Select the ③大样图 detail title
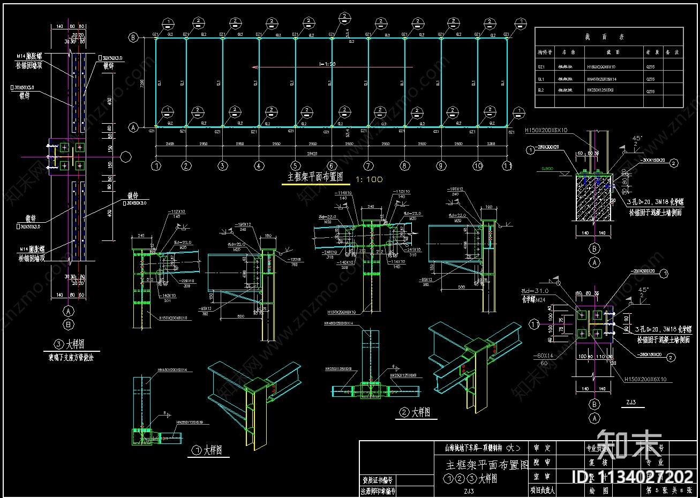 [70, 344]
